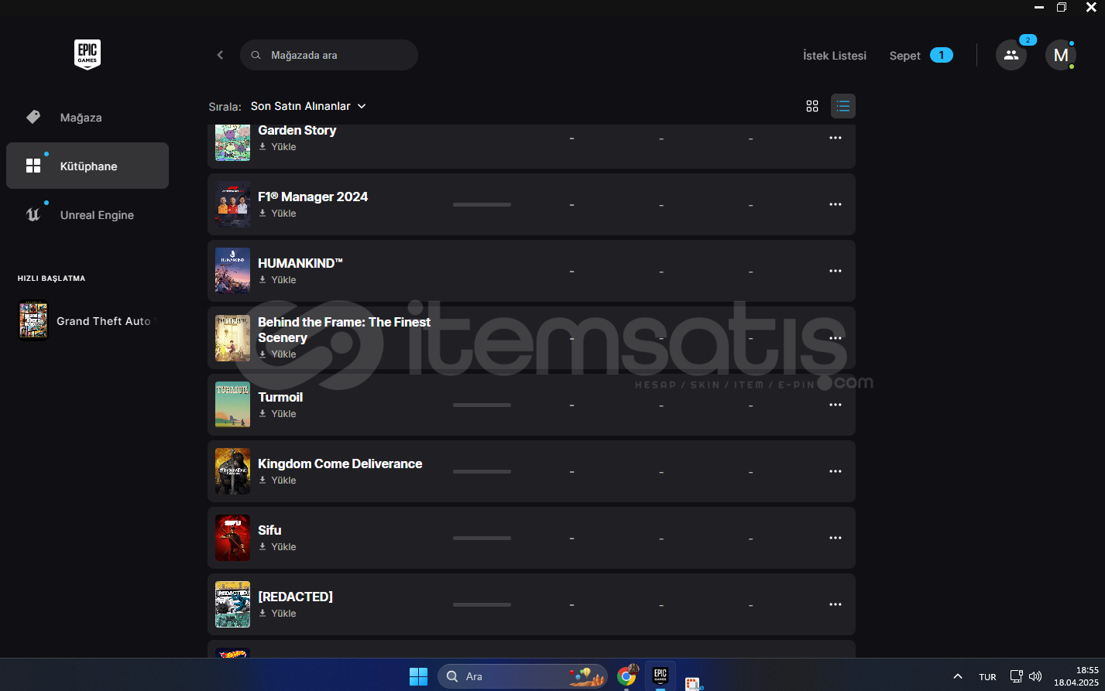
Task: Click the Turmoil progress bar
Action: pos(482,405)
